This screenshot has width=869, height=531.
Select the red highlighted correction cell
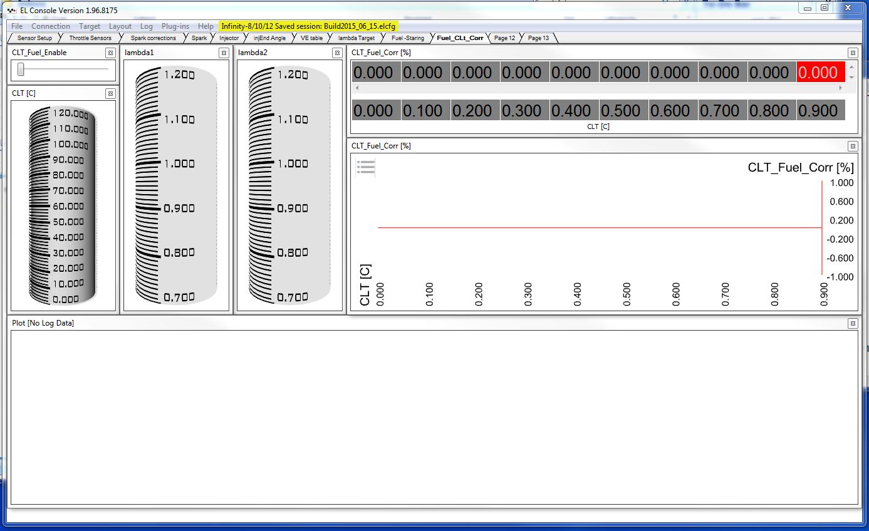[x=820, y=73]
